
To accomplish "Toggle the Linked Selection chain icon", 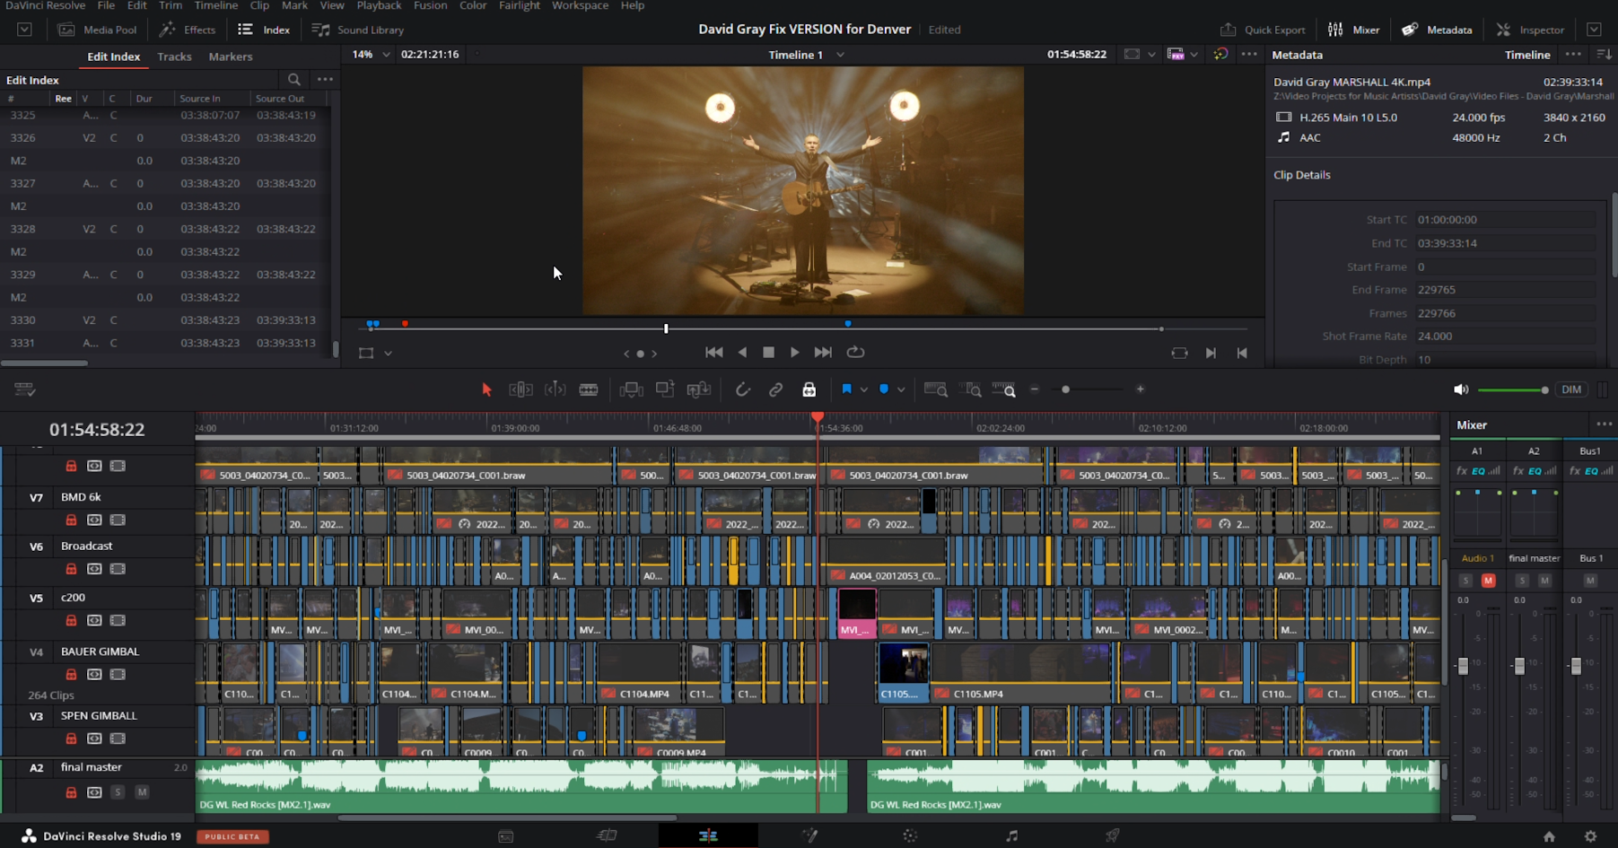I will pyautogui.click(x=775, y=389).
